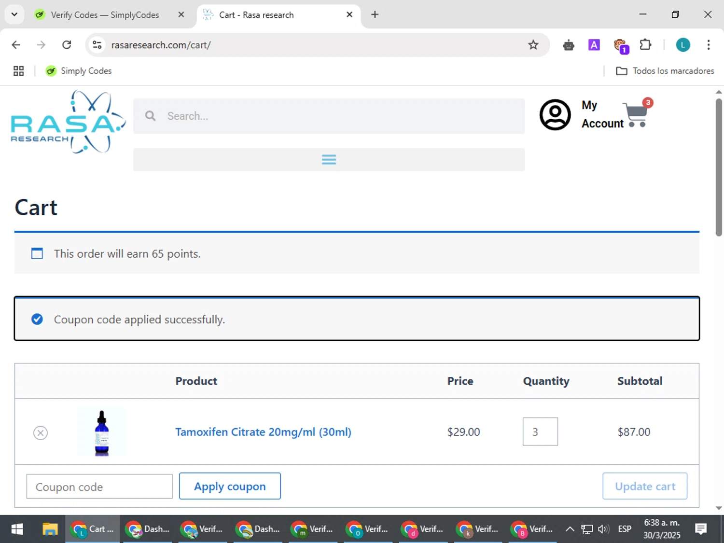Adjust volume from system tray speaker
Viewport: 724px width, 543px height.
click(603, 529)
